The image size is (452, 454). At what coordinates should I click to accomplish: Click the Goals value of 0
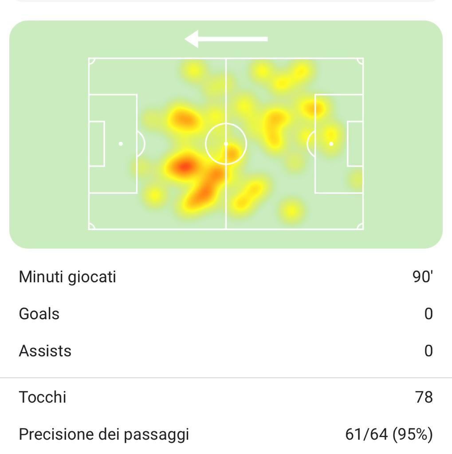pyautogui.click(x=428, y=314)
